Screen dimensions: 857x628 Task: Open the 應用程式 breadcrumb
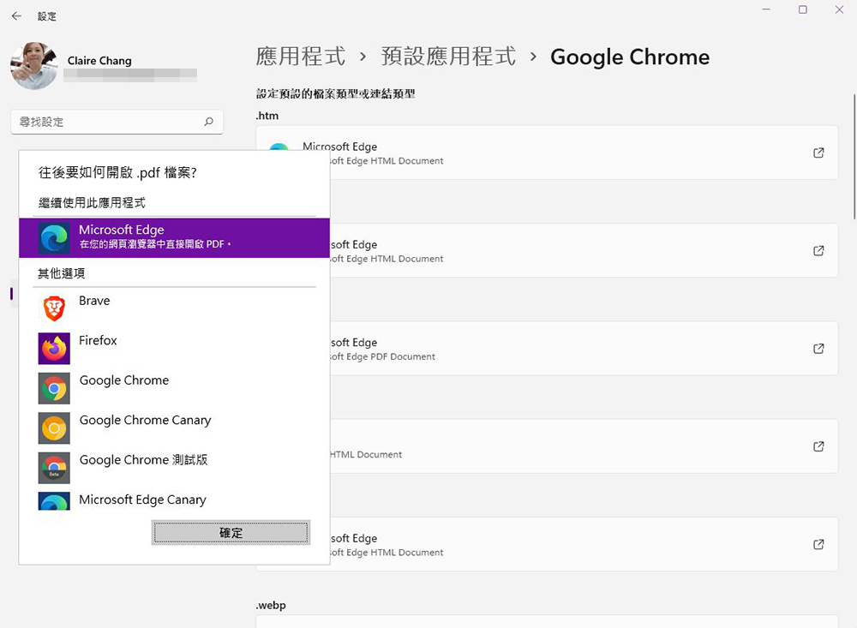301,57
